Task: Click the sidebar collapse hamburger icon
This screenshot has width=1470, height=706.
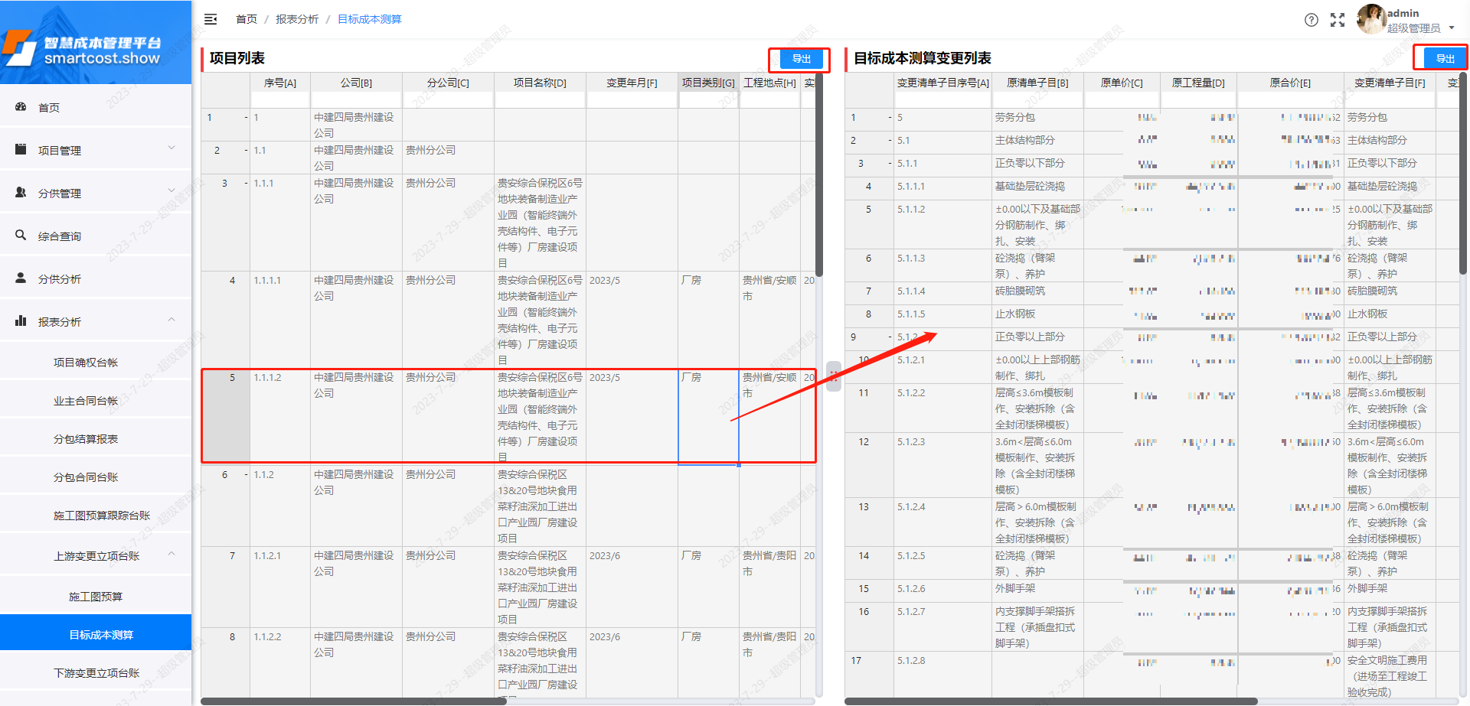Action: tap(211, 19)
